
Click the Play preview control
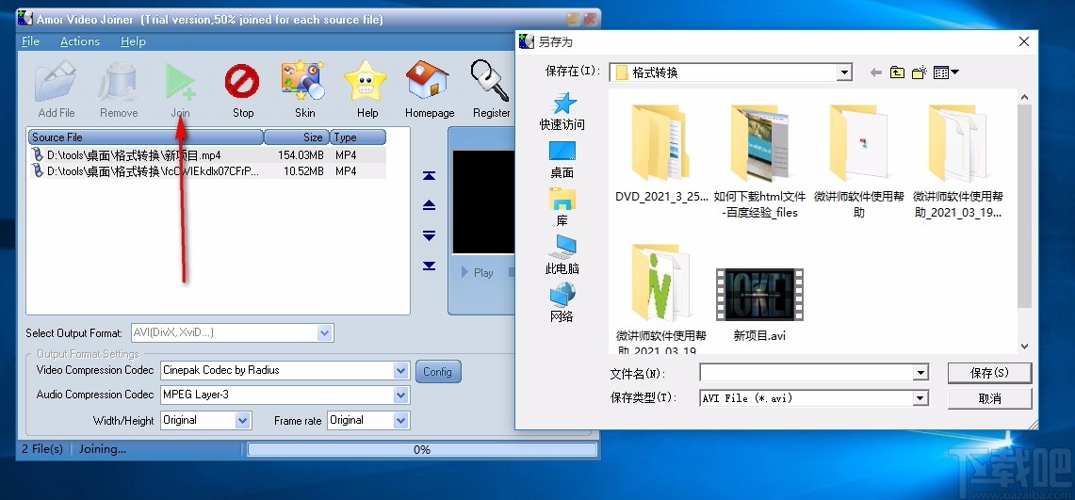(x=478, y=273)
